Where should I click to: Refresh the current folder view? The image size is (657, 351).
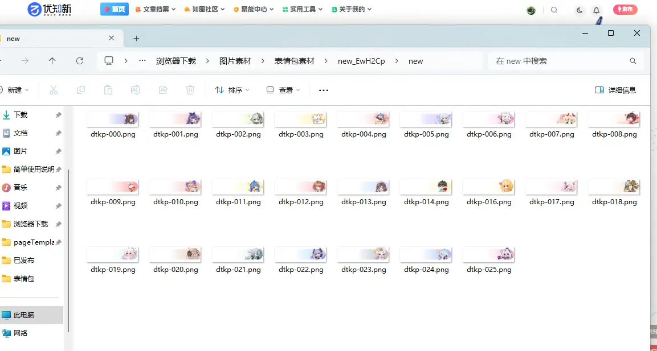pos(80,61)
